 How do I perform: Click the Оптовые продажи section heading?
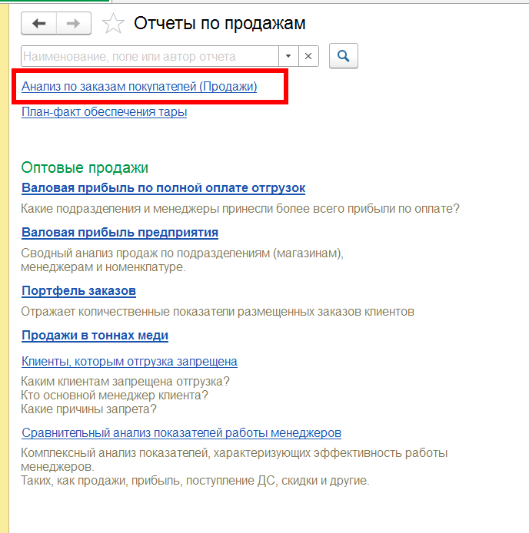pos(85,167)
